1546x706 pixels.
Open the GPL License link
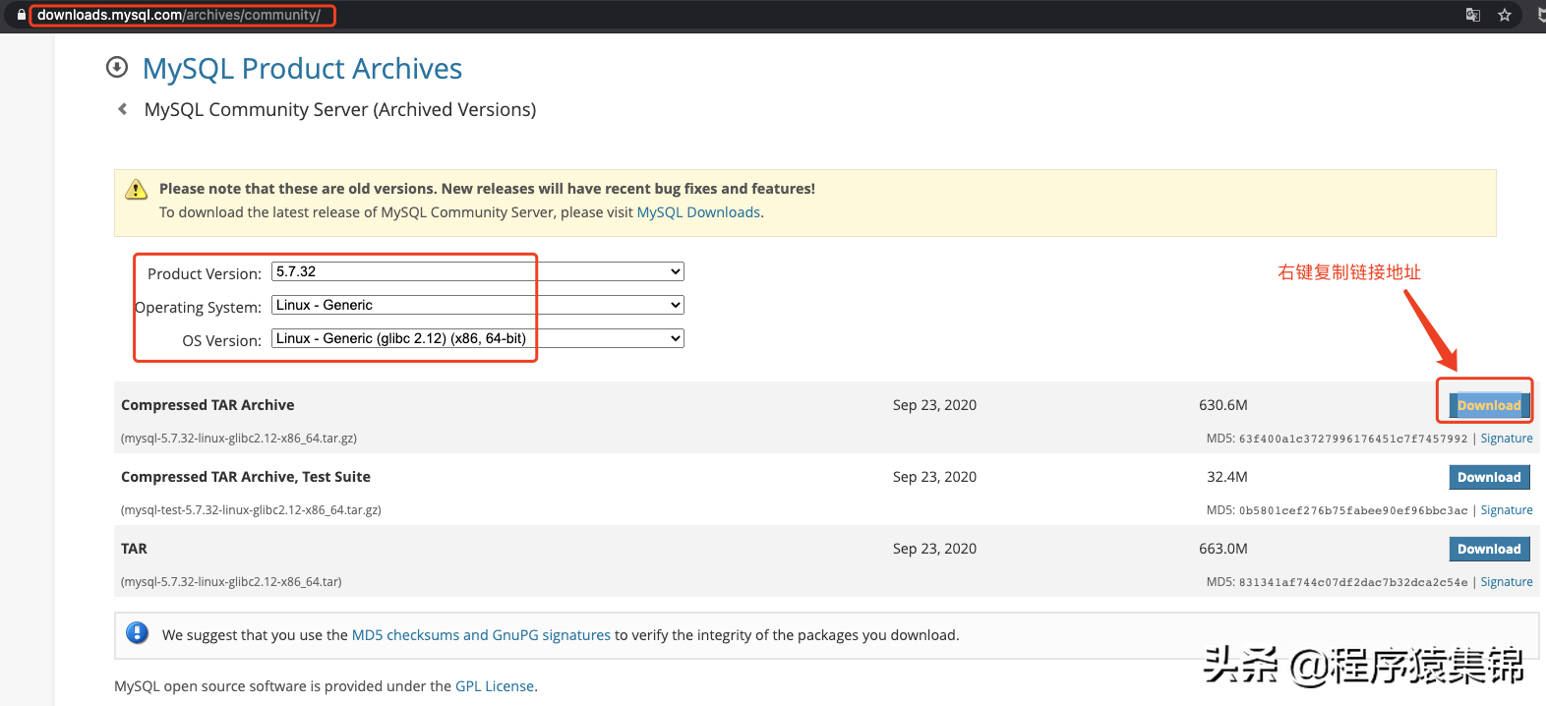click(x=495, y=686)
